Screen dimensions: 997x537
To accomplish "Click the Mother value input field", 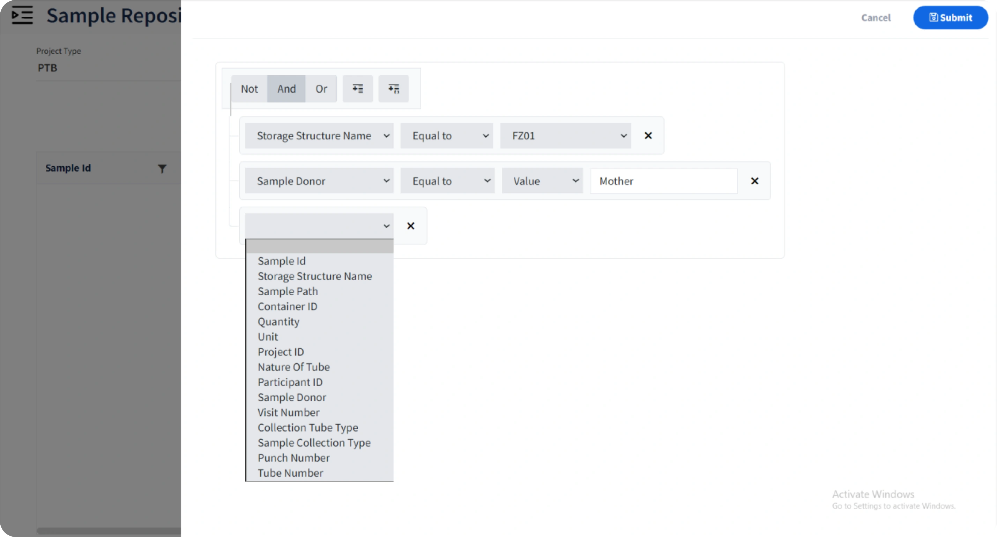I will (x=663, y=181).
